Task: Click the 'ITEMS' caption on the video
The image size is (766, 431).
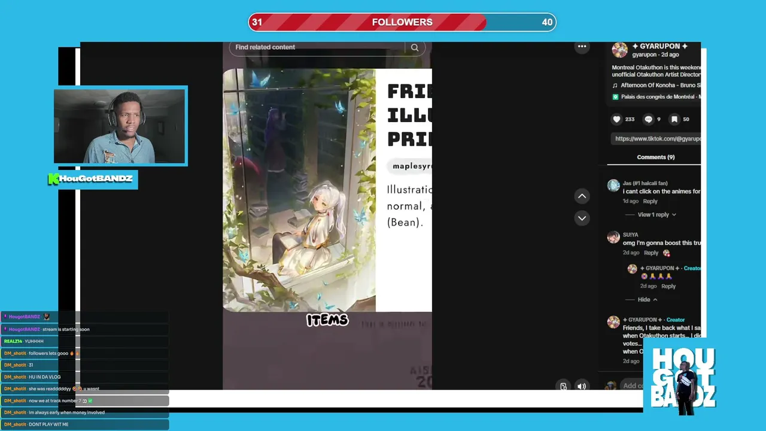Action: [x=327, y=320]
